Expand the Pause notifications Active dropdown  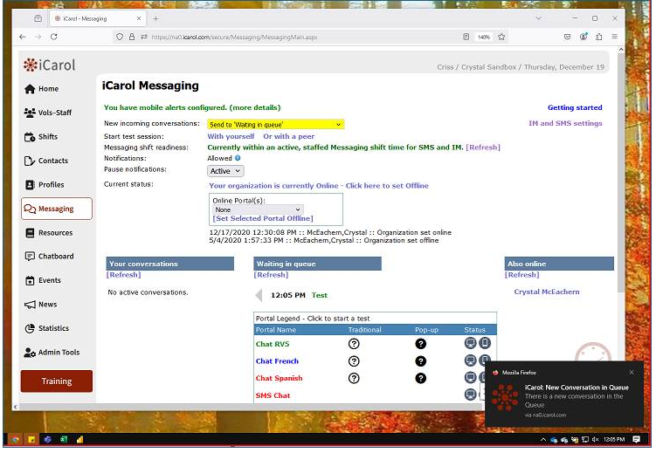[x=225, y=172]
